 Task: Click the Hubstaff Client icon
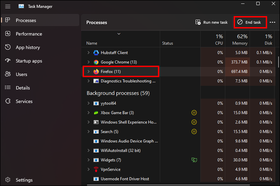(96, 53)
